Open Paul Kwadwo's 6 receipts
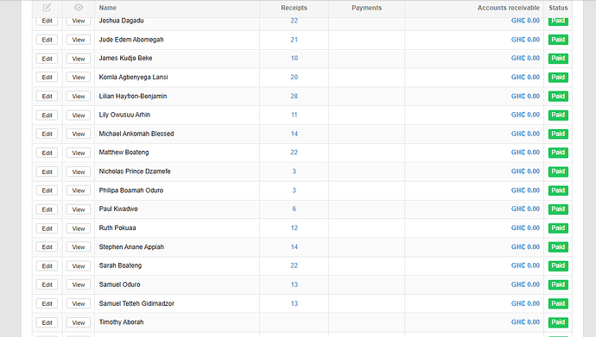This screenshot has width=596, height=337. [x=294, y=209]
